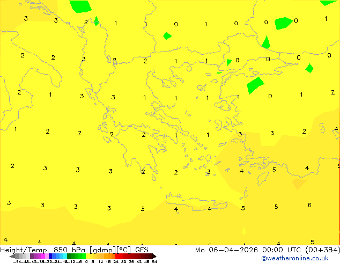Image resolution: width=340 pixels, height=263 pixels.
Task: Click the "GFS" model label
Action: point(142,250)
